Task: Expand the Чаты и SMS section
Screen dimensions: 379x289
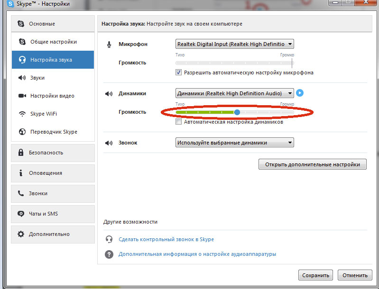Action: (x=53, y=214)
